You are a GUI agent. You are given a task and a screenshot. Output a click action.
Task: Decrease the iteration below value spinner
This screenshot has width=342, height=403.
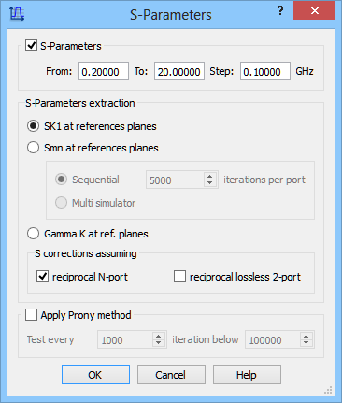pos(306,343)
